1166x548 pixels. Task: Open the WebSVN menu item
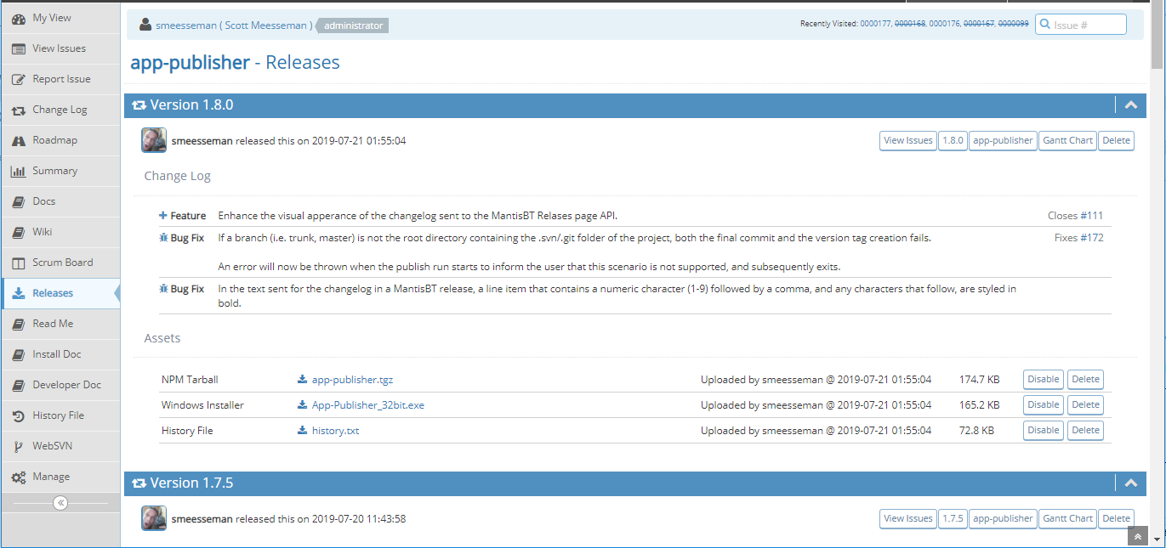coord(60,446)
